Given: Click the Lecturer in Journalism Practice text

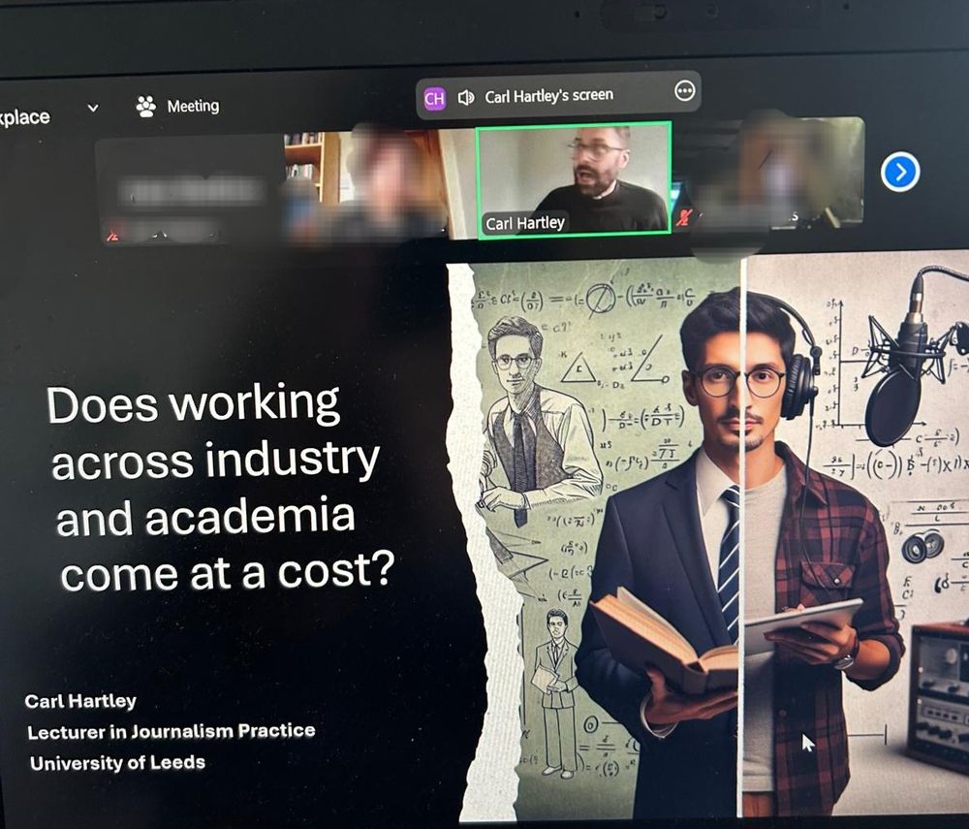Looking at the screenshot, I should tap(172, 731).
